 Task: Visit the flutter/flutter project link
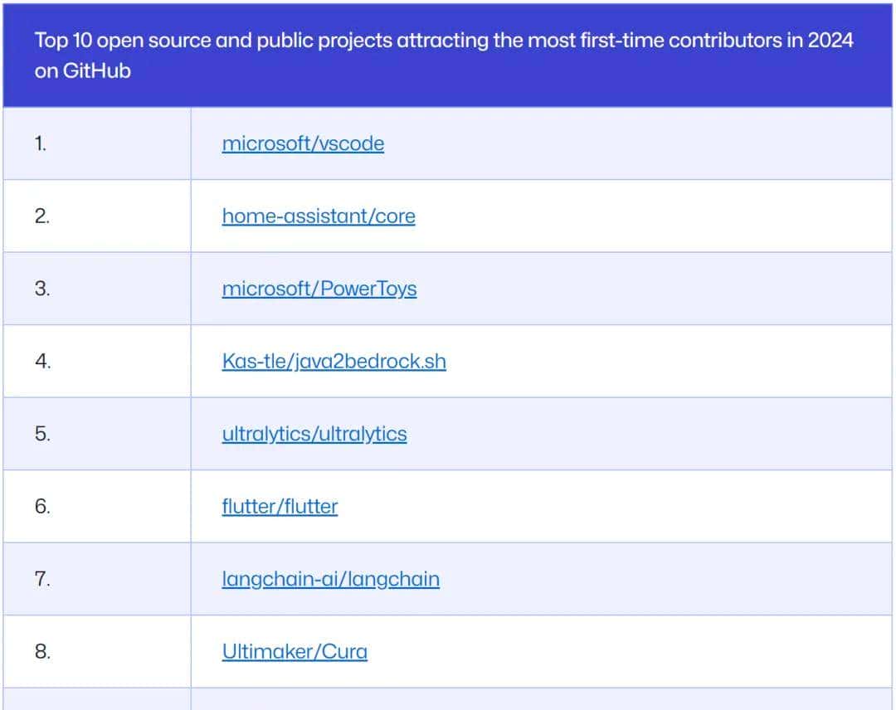pos(280,507)
